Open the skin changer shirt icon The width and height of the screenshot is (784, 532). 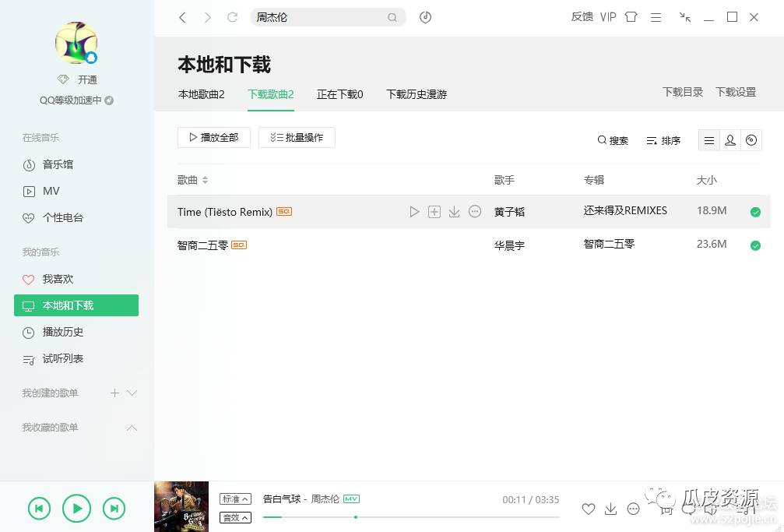tap(631, 17)
